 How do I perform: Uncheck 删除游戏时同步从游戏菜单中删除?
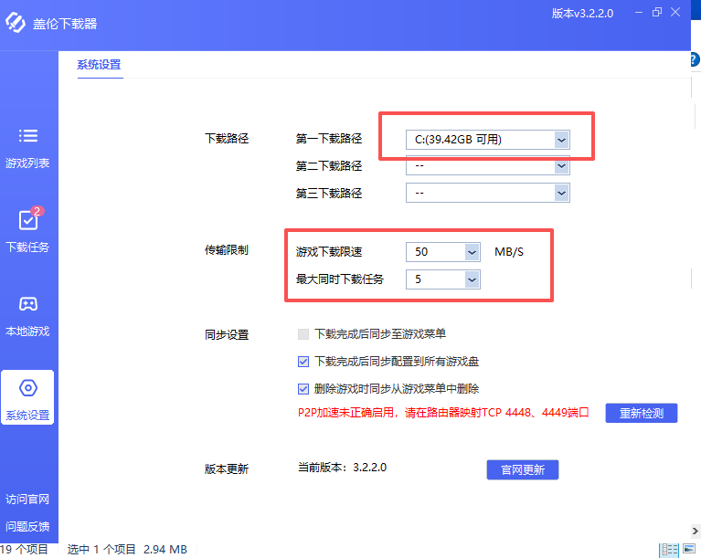coord(303,389)
